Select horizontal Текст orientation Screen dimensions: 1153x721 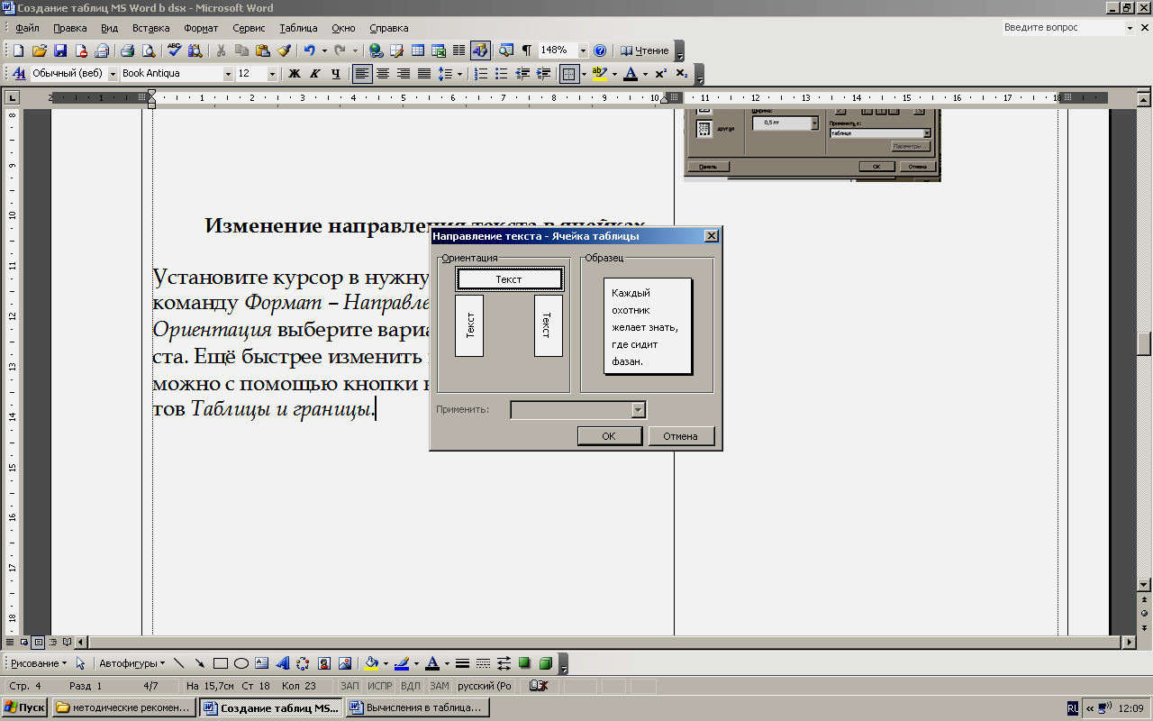[509, 279]
